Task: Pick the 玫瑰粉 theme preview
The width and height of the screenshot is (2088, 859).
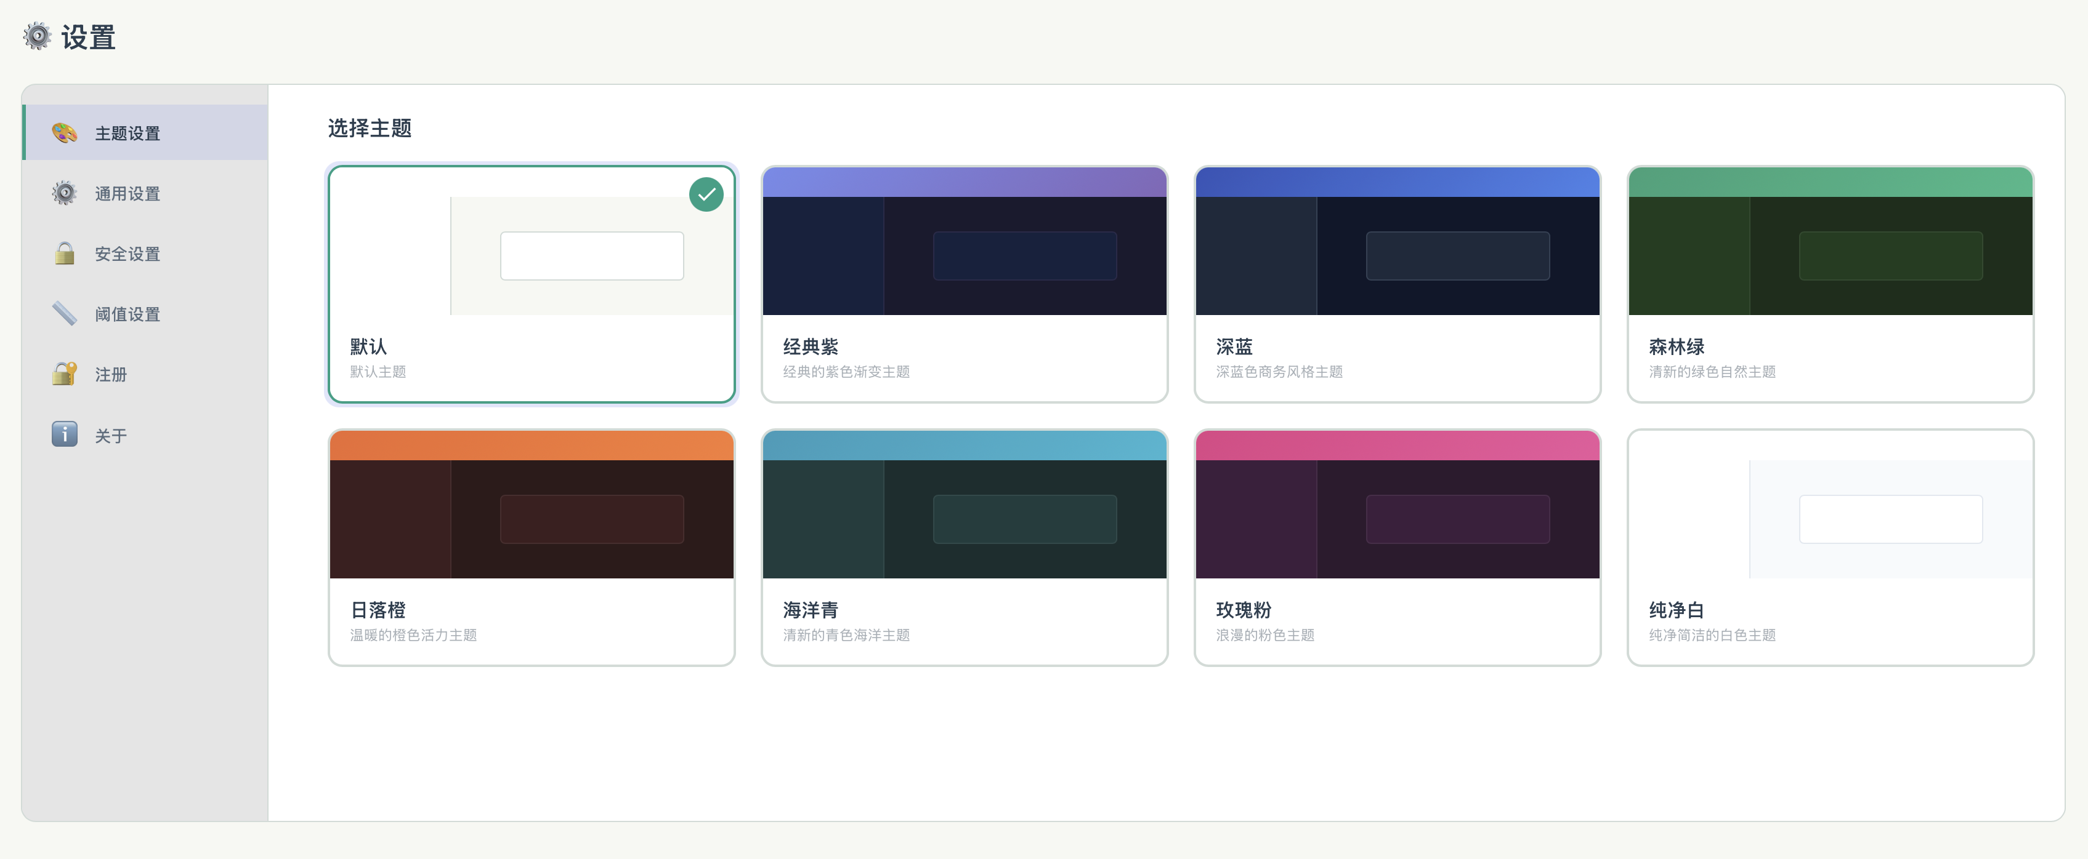Action: (x=1398, y=505)
